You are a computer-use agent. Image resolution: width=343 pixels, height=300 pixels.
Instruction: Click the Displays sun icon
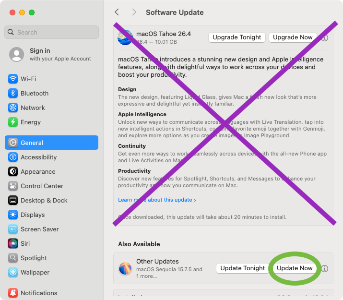[x=13, y=215]
